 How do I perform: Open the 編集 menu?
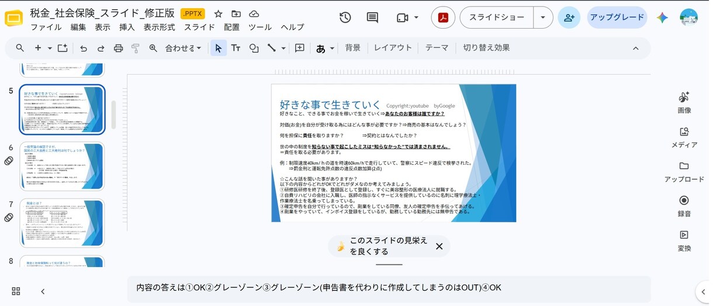pos(78,27)
